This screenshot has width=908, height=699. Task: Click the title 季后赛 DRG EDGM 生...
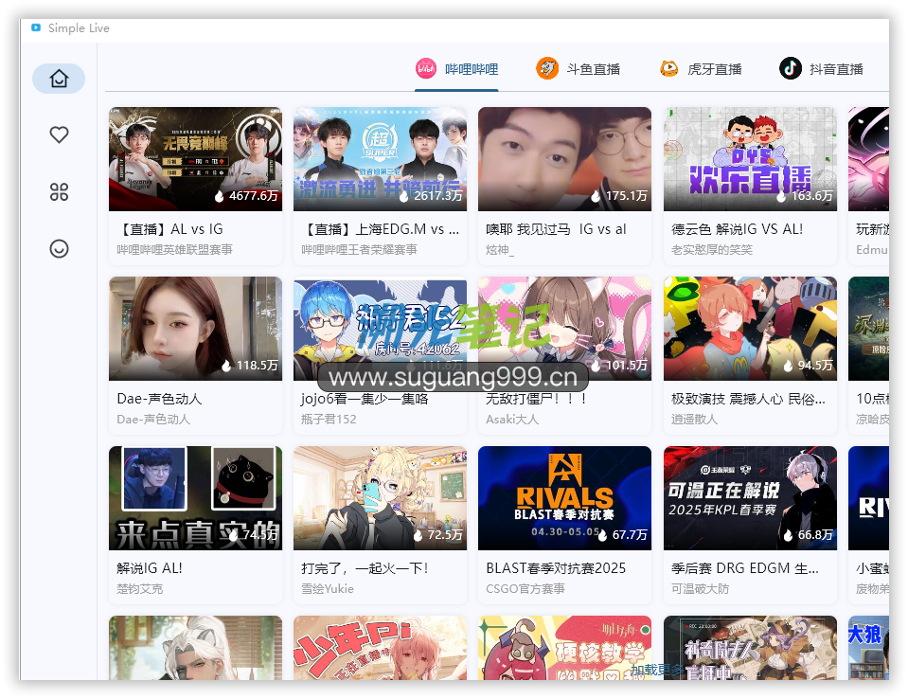click(x=745, y=568)
